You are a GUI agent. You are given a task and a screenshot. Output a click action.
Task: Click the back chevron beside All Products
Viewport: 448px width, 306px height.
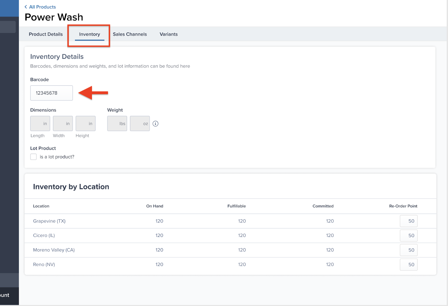coord(26,7)
